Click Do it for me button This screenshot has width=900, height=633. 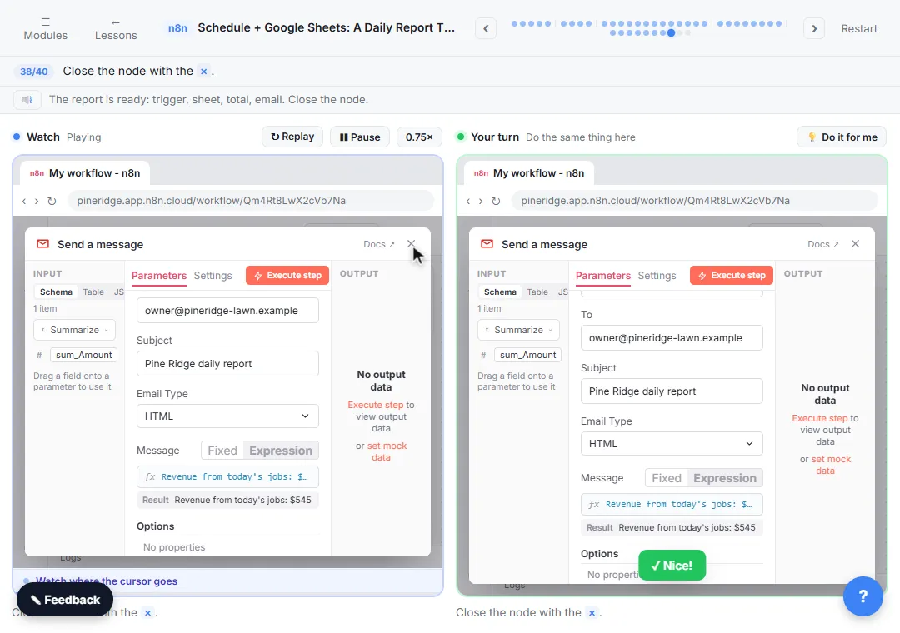842,137
